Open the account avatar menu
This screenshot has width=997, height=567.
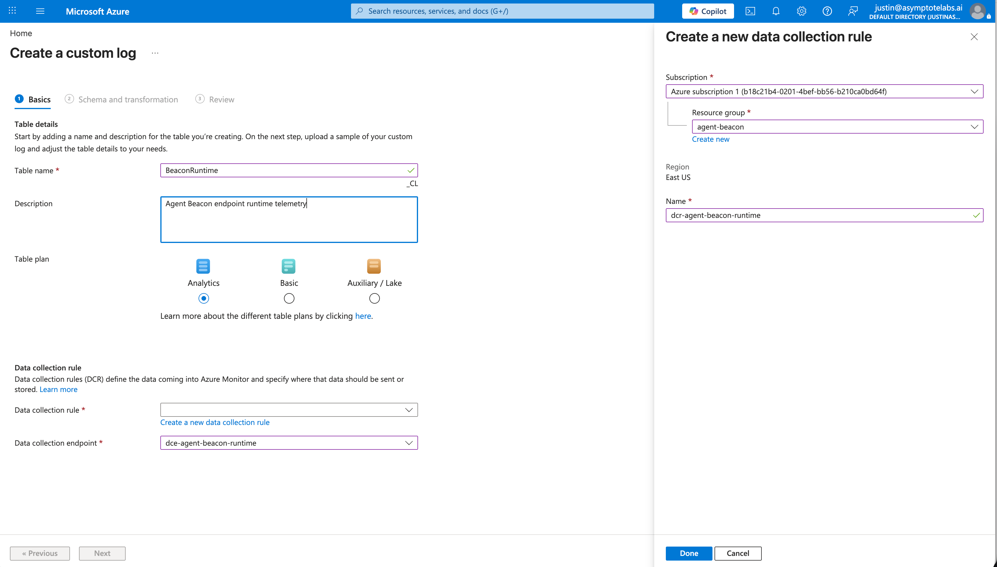[978, 11]
